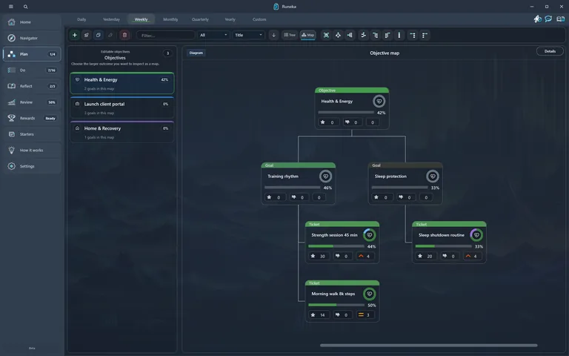The height and width of the screenshot is (356, 569).
Task: Click the star 20 chip on Sleep shutdown routine
Action: point(426,256)
